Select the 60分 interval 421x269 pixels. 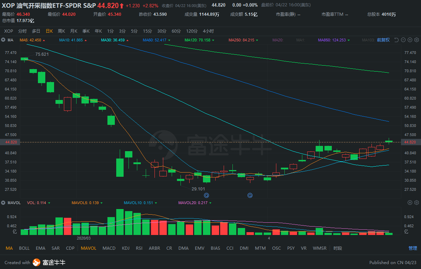pos(176,31)
